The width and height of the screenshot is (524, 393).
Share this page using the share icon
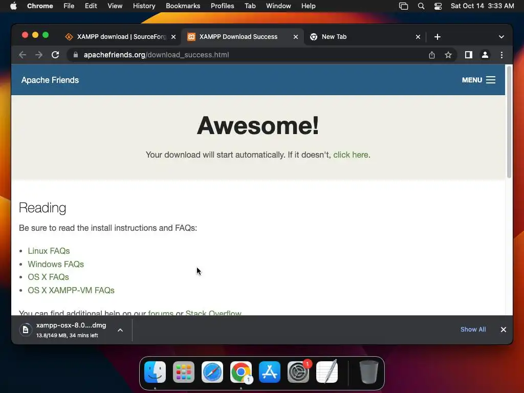tap(432, 55)
